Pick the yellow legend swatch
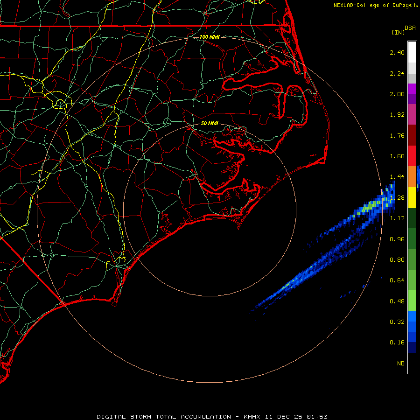 [412, 197]
